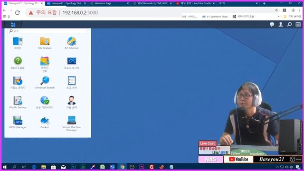This screenshot has height=171, width=304.
Task: Open DSM widgets panel icon
Action: 298,24
